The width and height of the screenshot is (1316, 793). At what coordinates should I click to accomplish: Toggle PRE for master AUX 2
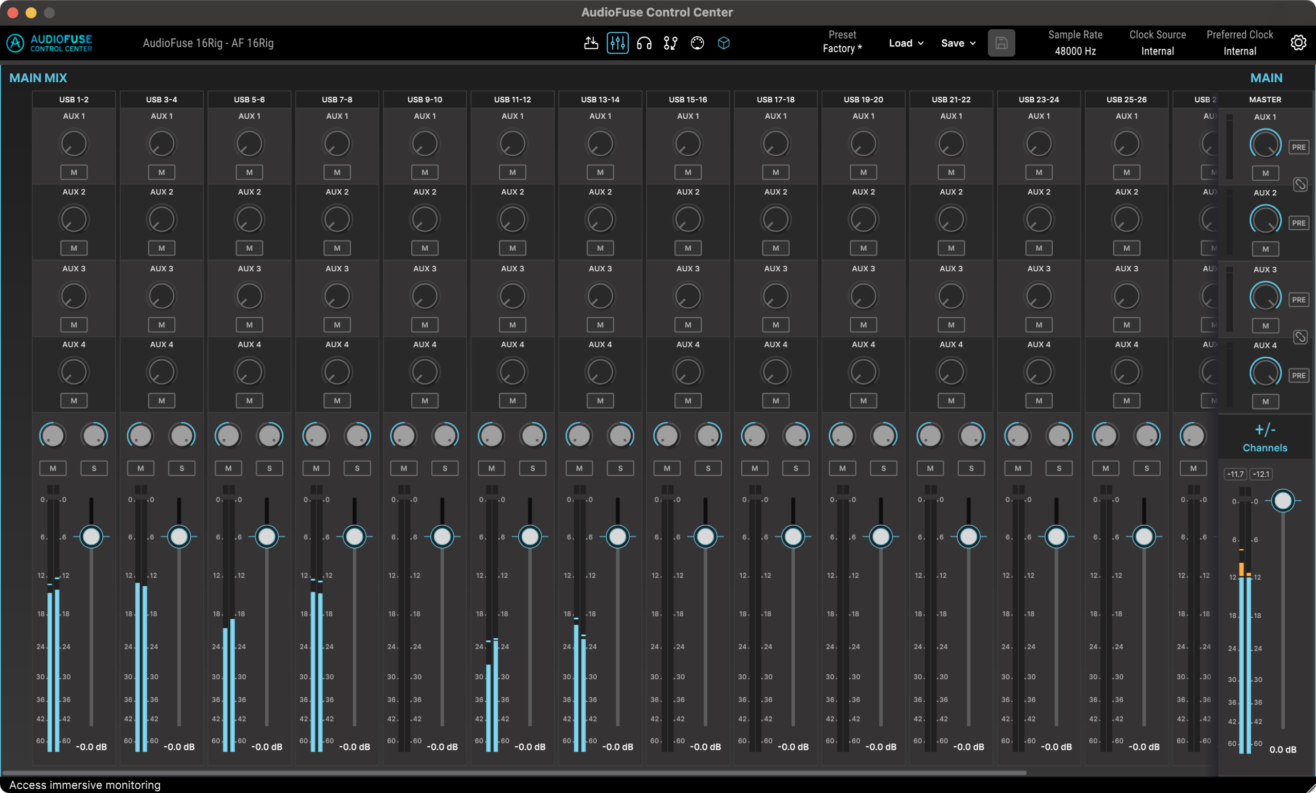(x=1299, y=223)
